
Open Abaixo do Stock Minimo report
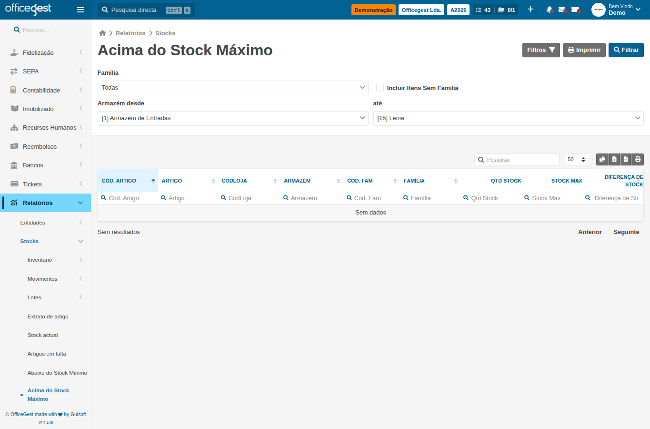coord(57,373)
